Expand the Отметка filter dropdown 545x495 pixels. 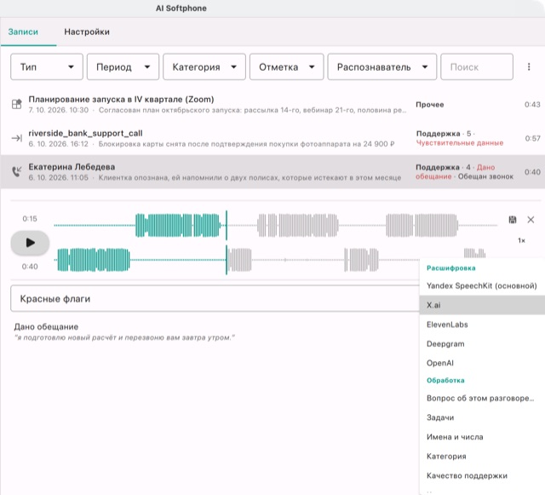point(287,66)
